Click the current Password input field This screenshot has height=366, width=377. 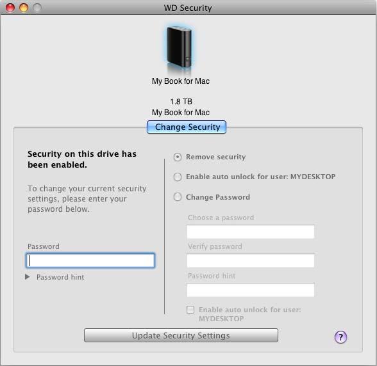[x=90, y=260]
